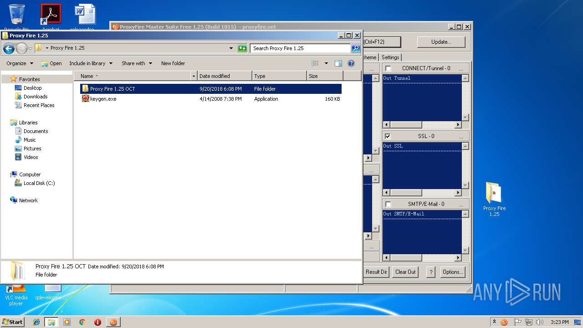
Task: Open Windows Media Player taskbar icon
Action: pos(67,322)
